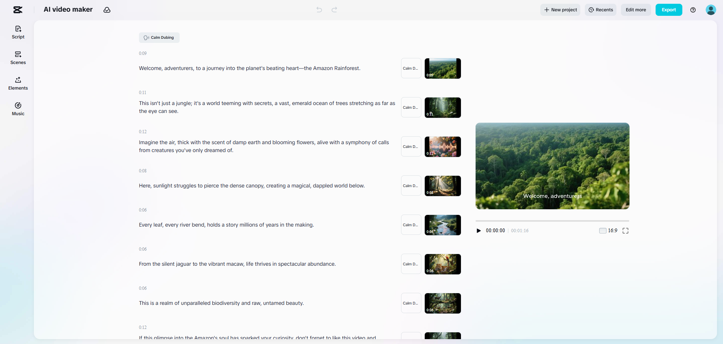The image size is (723, 344).
Task: Enter fullscreen preview mode
Action: point(625,231)
